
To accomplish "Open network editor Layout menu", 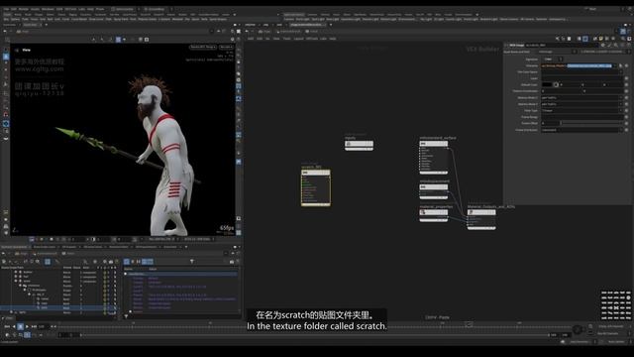I will [298, 39].
